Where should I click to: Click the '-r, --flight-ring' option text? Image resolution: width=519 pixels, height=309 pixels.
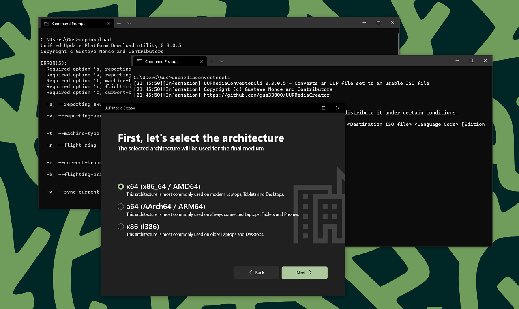[71, 145]
